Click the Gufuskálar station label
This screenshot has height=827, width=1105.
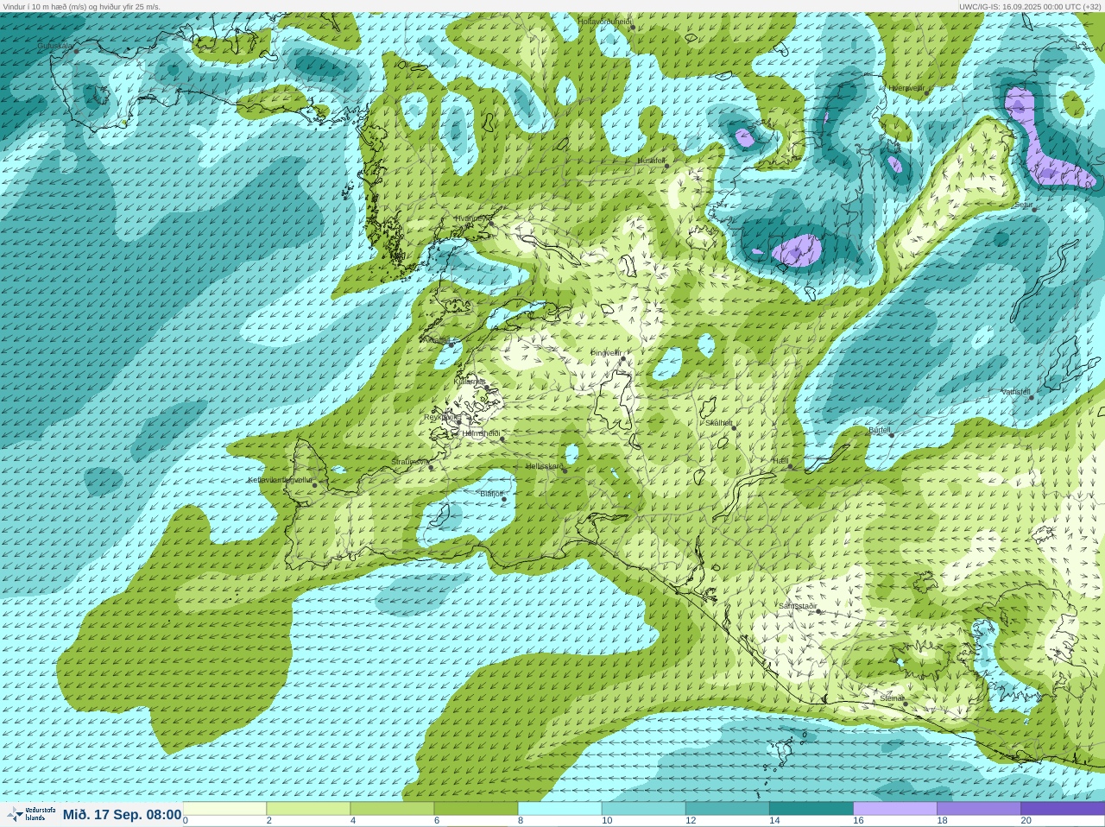(54, 45)
